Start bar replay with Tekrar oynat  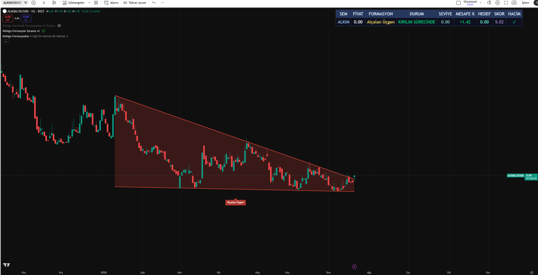[134, 3]
